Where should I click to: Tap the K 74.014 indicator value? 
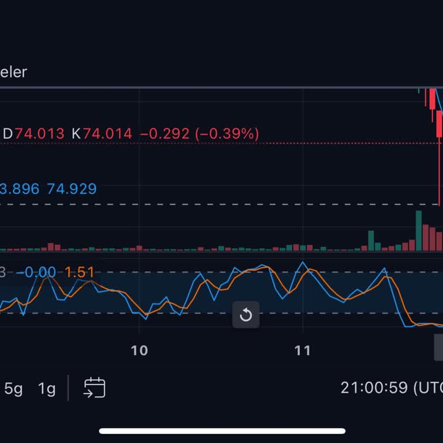point(102,134)
